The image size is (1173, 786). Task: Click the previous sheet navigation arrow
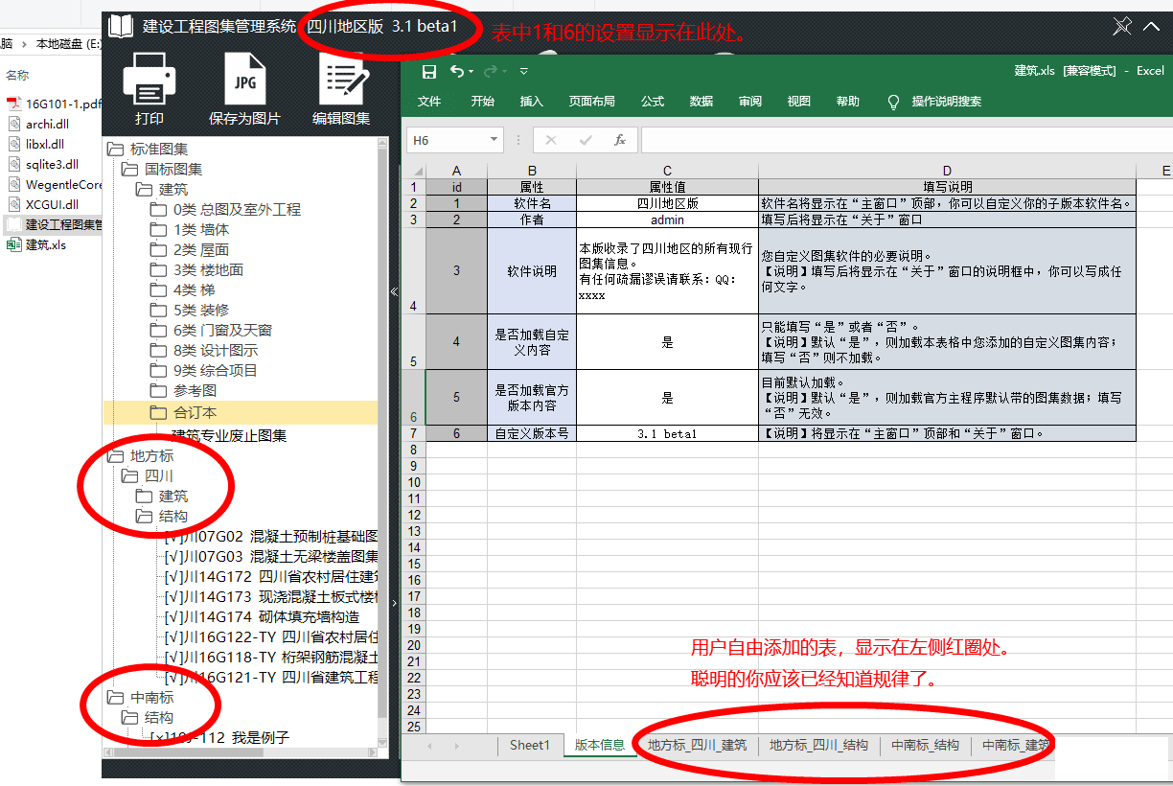point(428,746)
